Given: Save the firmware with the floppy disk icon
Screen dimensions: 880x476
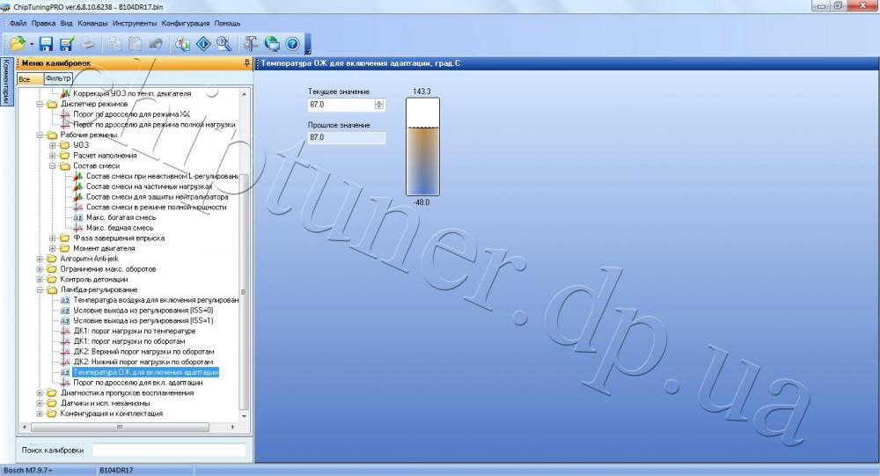Looking at the screenshot, I should click(46, 44).
